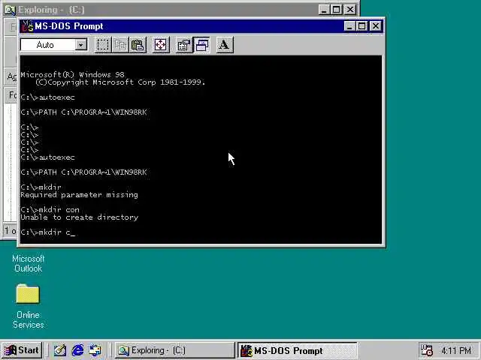The height and width of the screenshot is (360, 481).
Task: Click the Exploring window title bar icon
Action: [x=10, y=10]
